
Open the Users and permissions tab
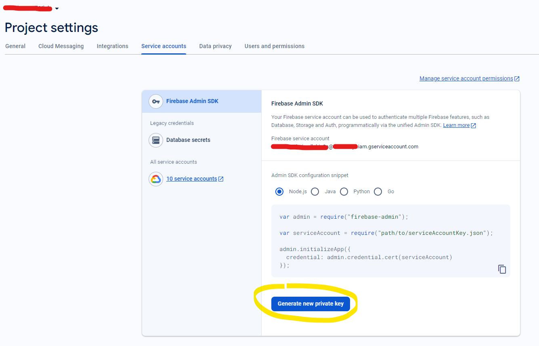pyautogui.click(x=274, y=46)
